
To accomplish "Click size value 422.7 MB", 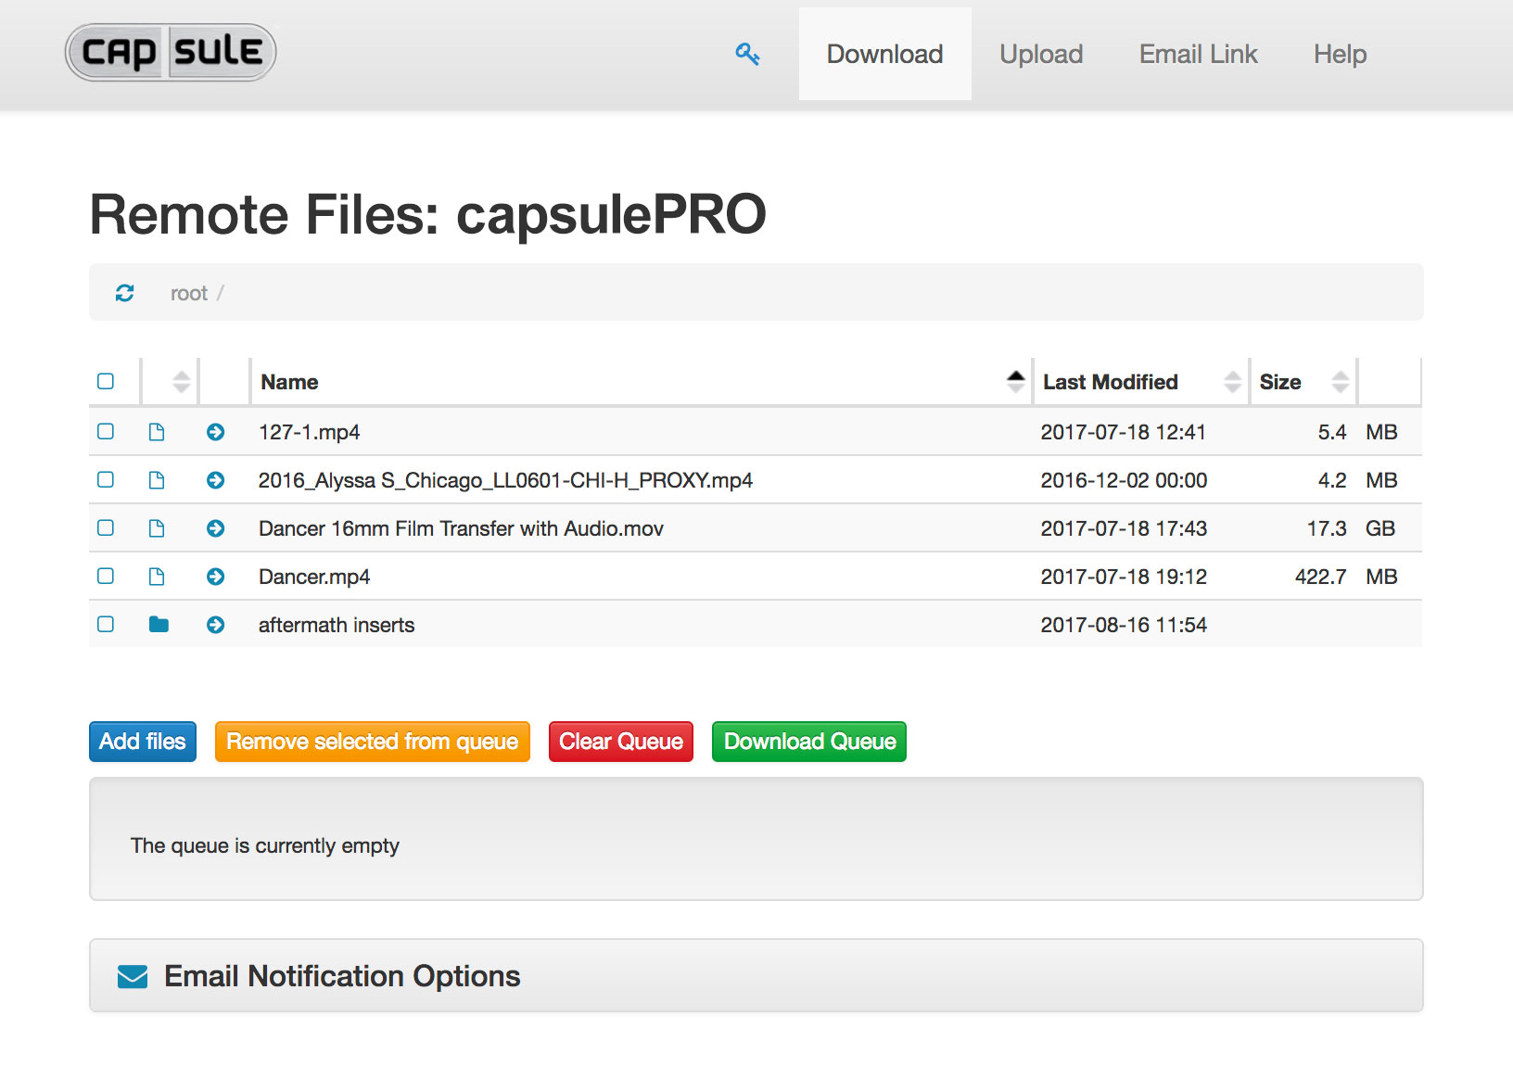I will [x=1346, y=577].
